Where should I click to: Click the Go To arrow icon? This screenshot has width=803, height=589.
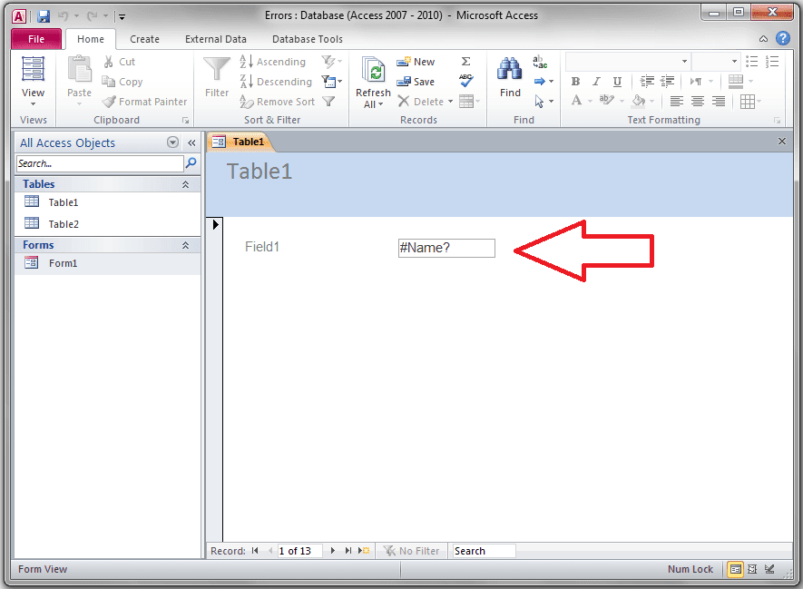540,82
